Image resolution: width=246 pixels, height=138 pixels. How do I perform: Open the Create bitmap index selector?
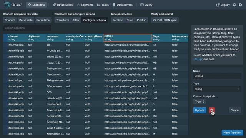(199, 102)
